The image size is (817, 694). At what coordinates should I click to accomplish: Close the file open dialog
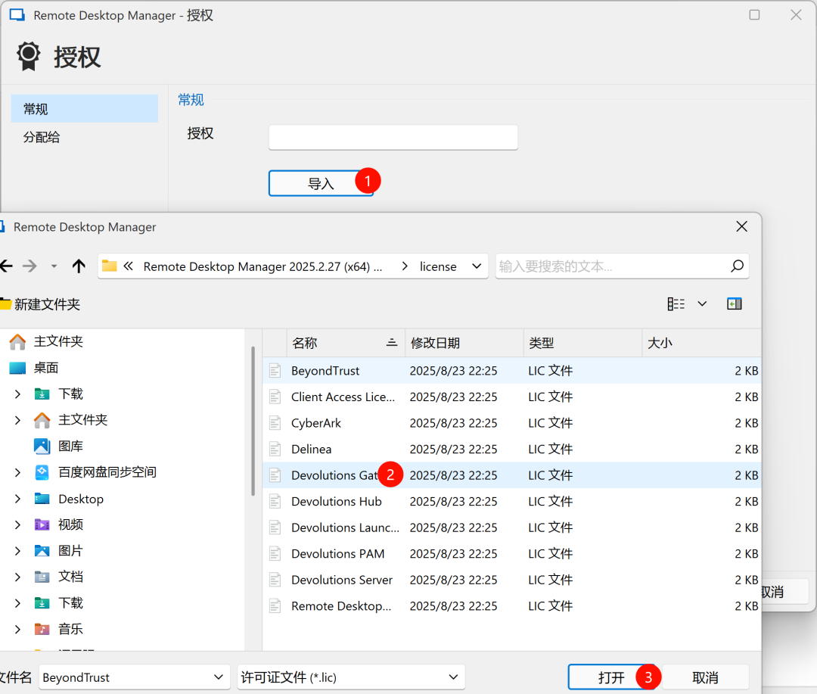coord(742,226)
